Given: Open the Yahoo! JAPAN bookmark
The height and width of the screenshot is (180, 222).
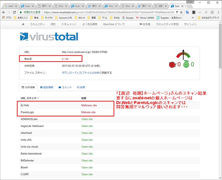Looking at the screenshot, I should pyautogui.click(x=145, y=18).
